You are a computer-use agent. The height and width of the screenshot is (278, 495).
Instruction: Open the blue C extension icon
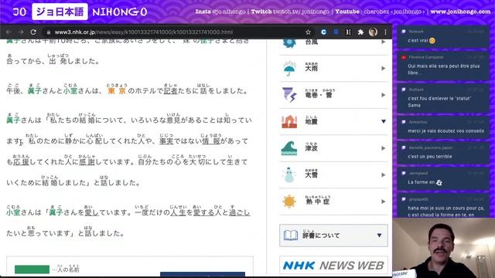pos(323,32)
